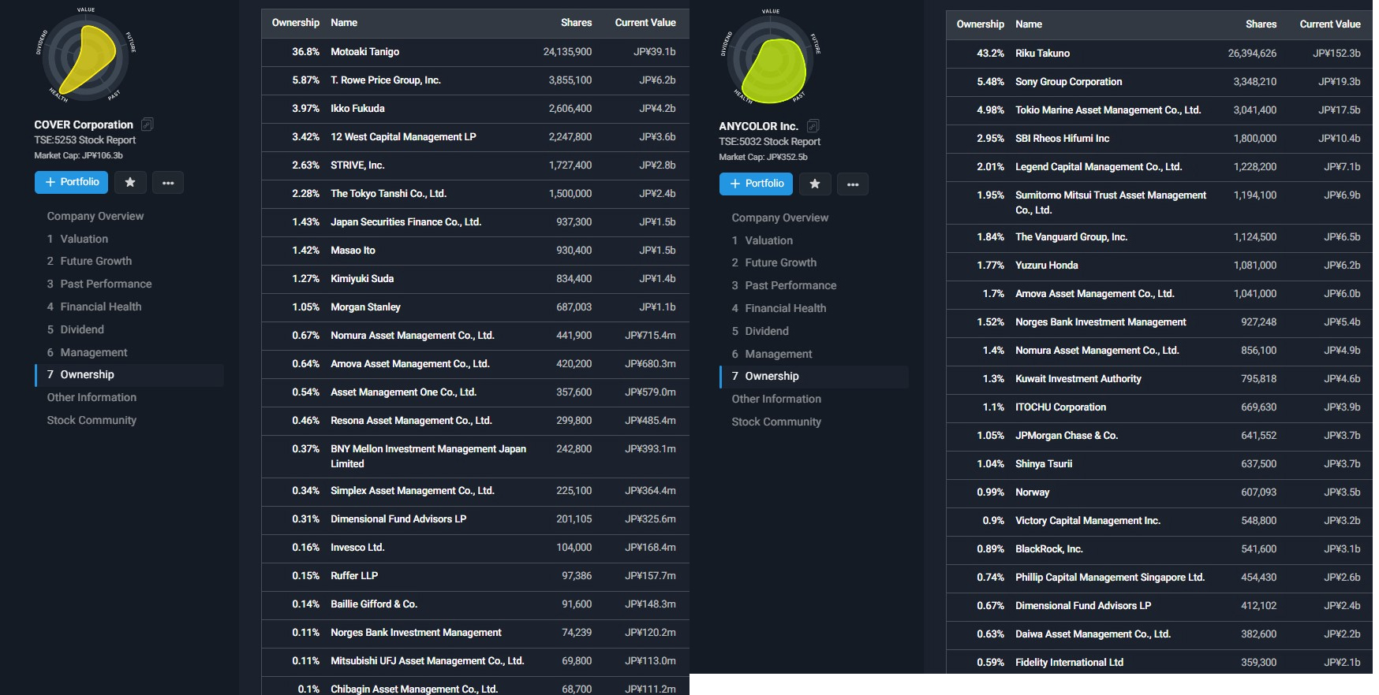Open Valuation section in COVER sidebar

(x=77, y=239)
